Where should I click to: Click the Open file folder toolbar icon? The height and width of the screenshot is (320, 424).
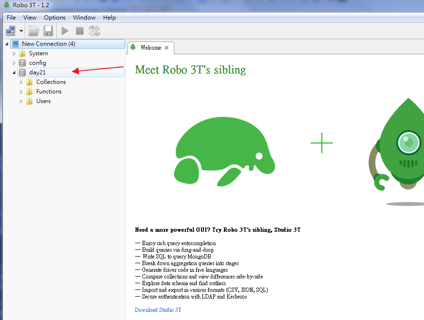pyautogui.click(x=34, y=31)
